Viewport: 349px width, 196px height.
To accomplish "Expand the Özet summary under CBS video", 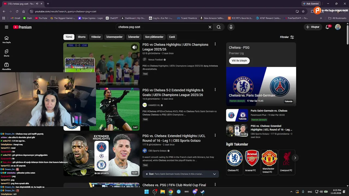I will [x=180, y=174].
